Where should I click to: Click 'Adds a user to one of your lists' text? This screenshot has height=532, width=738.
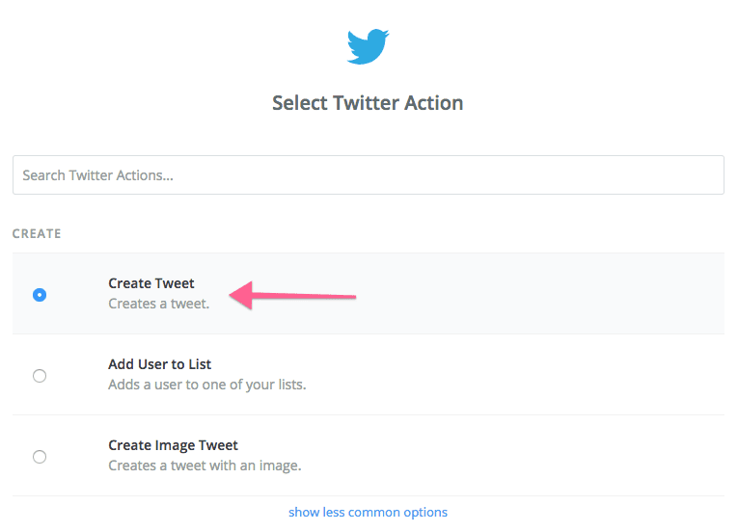pos(207,385)
